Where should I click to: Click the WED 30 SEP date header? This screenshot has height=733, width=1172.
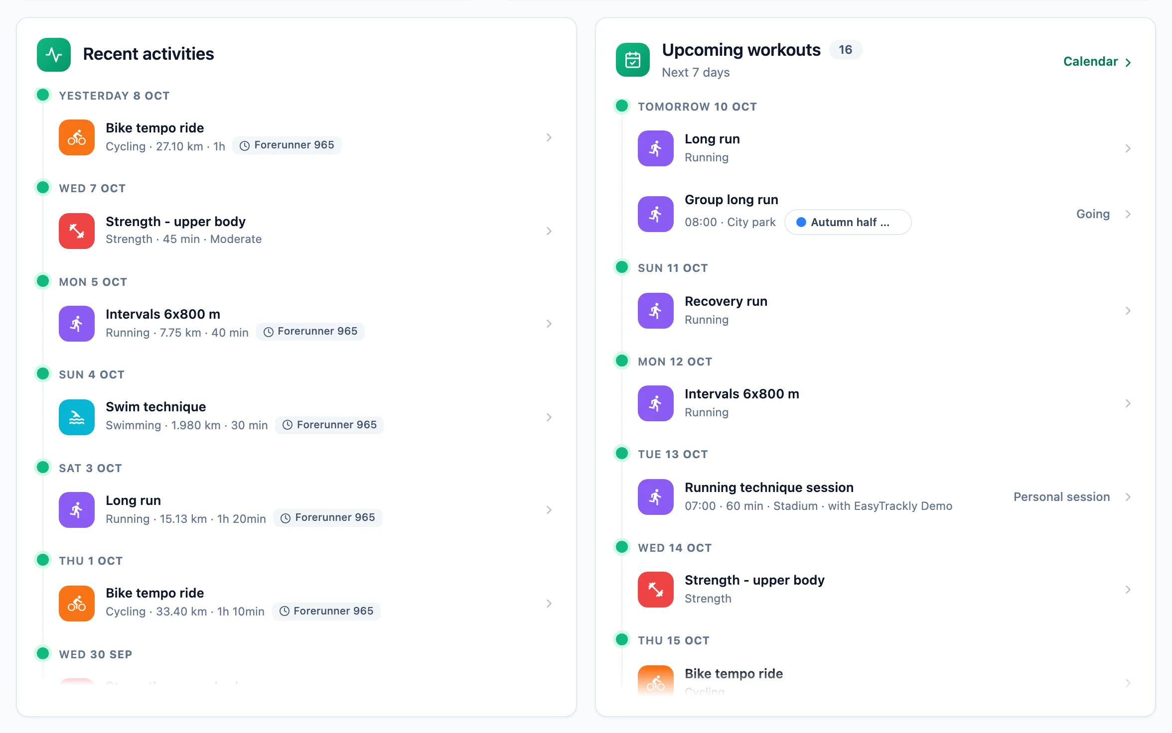96,654
